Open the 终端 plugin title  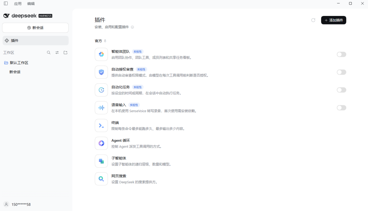click(x=115, y=123)
